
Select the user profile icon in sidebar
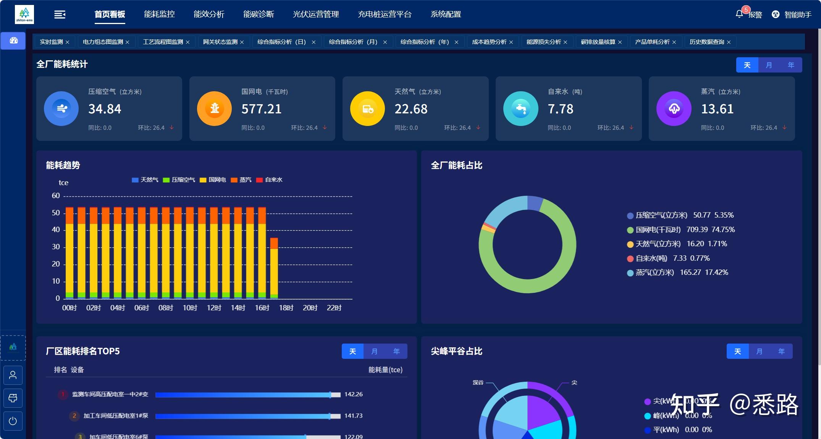[x=13, y=375]
